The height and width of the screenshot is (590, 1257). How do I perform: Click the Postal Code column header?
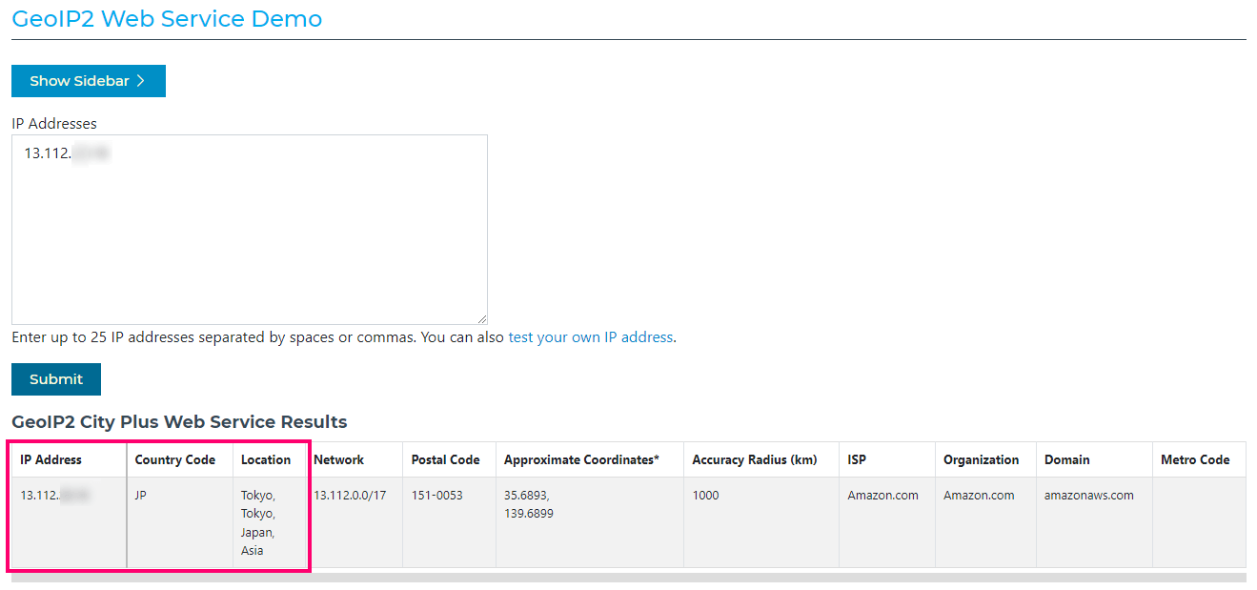tap(449, 459)
